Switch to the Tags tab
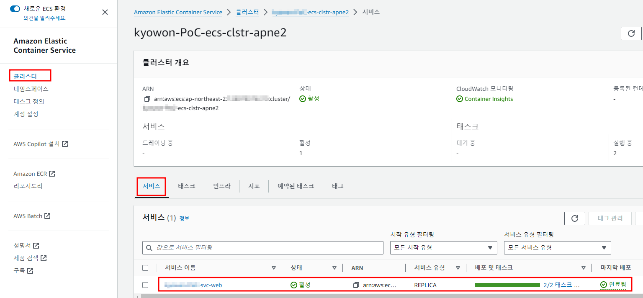Screen dimensions: 643x298 pos(337,186)
